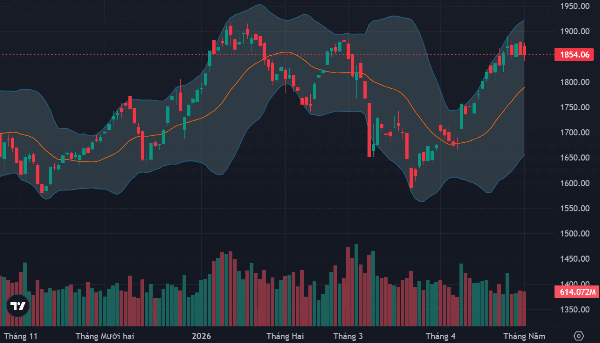Click the 1600.00 price scale level
The width and height of the screenshot is (600, 343).
[575, 183]
